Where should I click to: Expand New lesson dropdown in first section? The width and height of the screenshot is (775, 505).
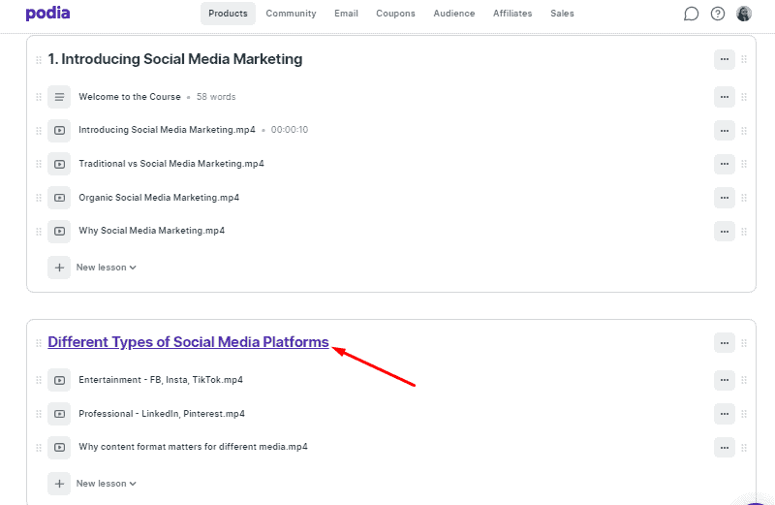[107, 268]
